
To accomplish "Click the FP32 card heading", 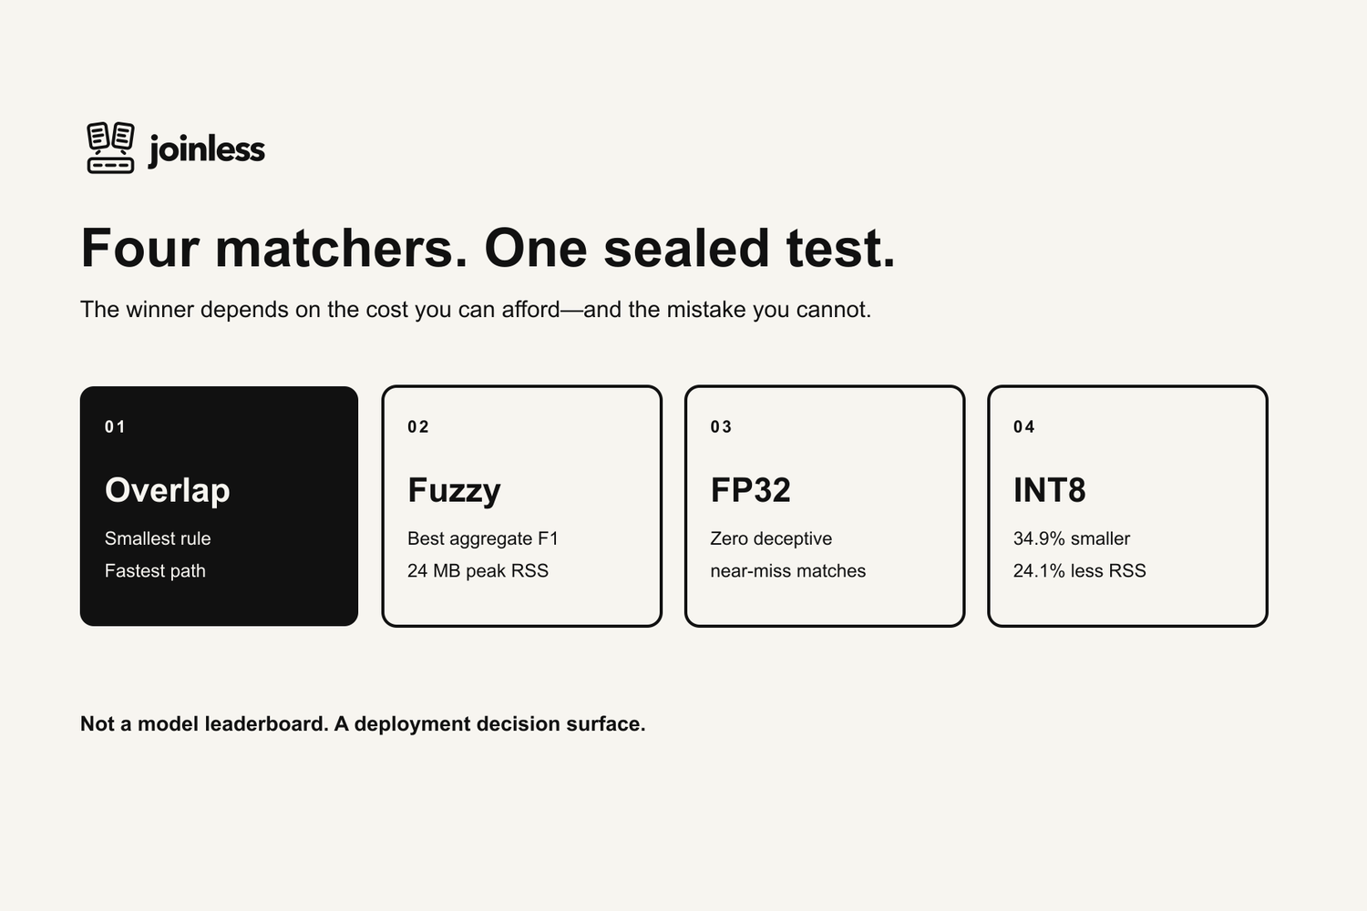I will 751,490.
